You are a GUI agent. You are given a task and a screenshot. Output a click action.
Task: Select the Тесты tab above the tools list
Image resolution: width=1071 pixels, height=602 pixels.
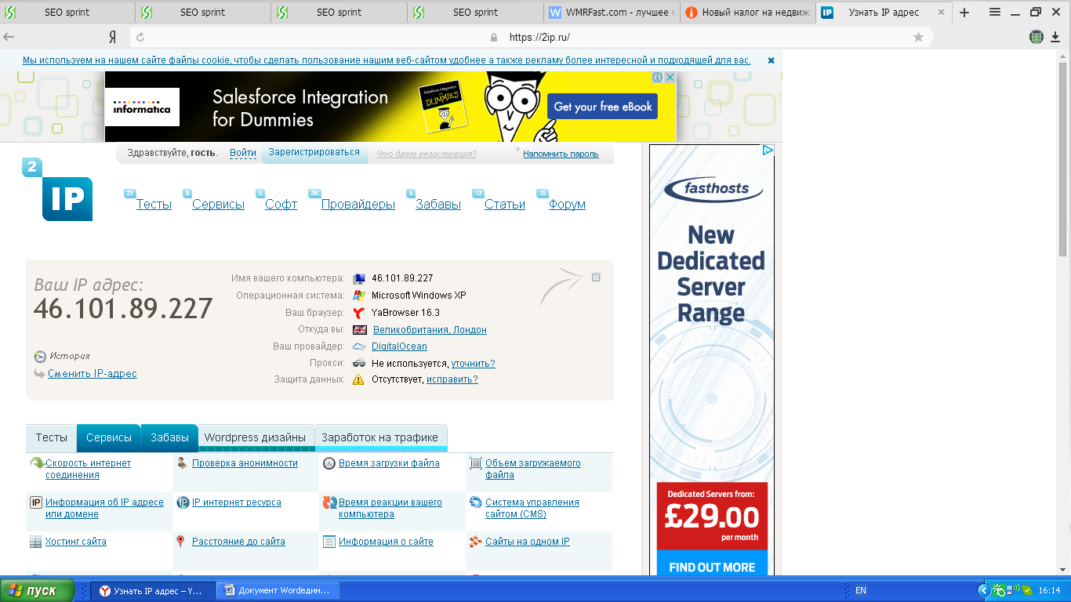(52, 437)
